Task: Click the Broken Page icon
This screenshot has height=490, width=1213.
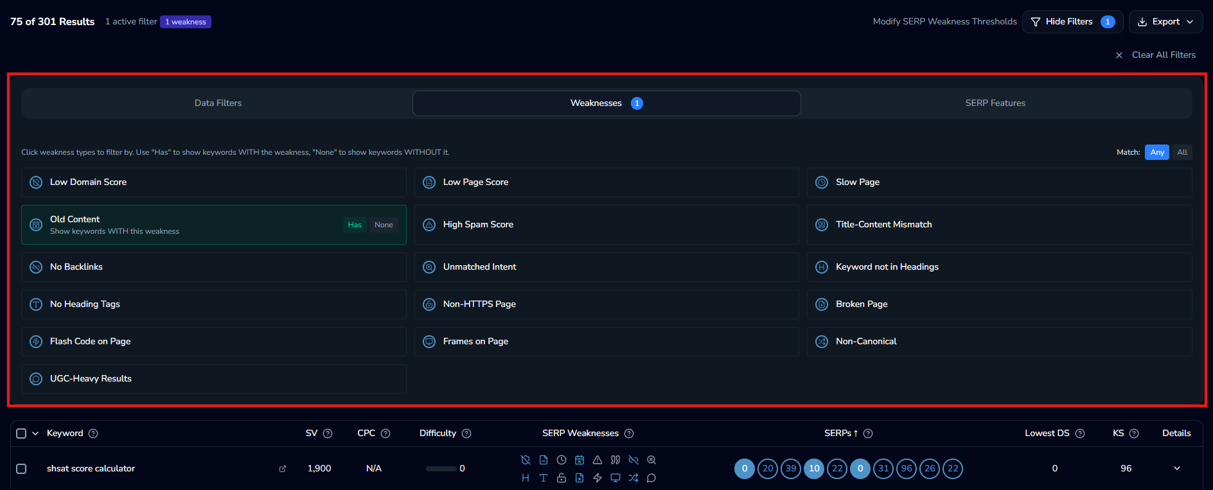Action: (x=822, y=304)
